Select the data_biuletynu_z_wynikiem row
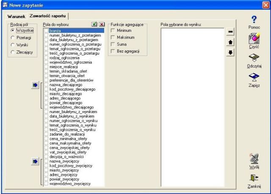 click(74, 116)
